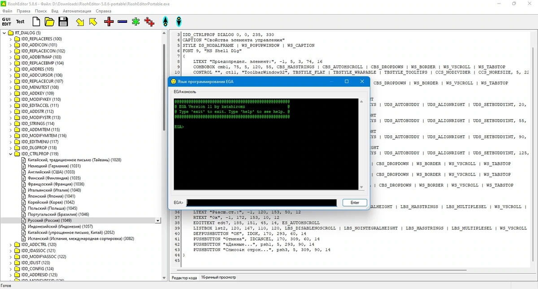The image size is (538, 289).
Task: Click the cyan up-arrow toolbar icon
Action: (x=165, y=22)
